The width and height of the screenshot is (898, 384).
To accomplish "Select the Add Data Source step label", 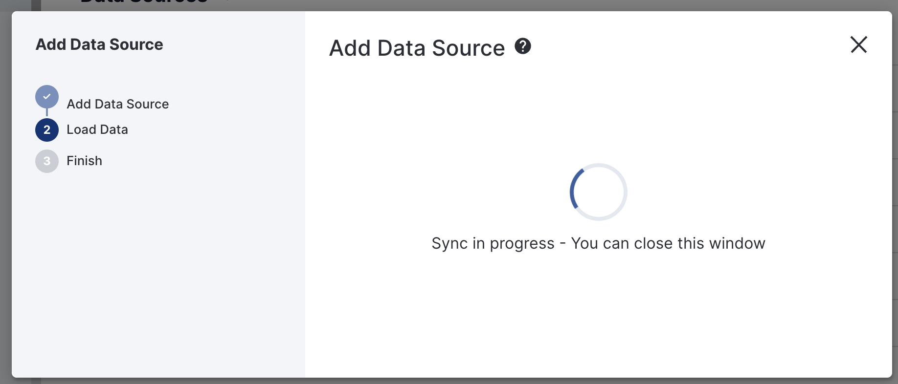I will 117,104.
